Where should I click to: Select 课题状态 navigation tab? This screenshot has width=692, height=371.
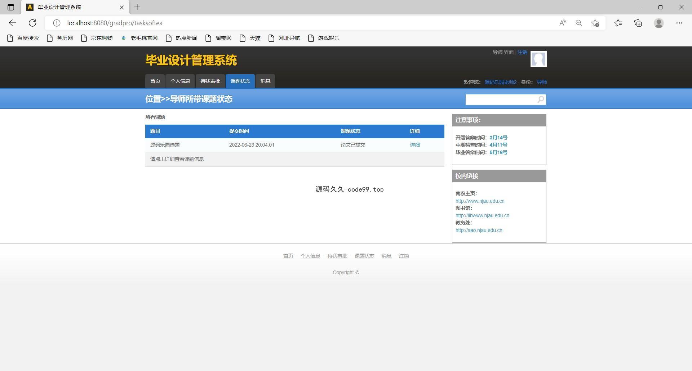pyautogui.click(x=240, y=81)
